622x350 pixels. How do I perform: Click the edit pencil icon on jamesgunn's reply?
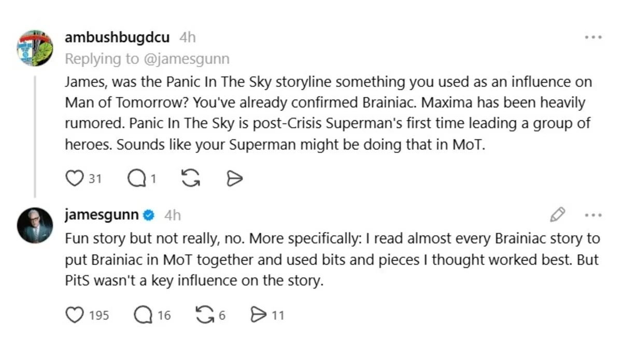pyautogui.click(x=558, y=214)
